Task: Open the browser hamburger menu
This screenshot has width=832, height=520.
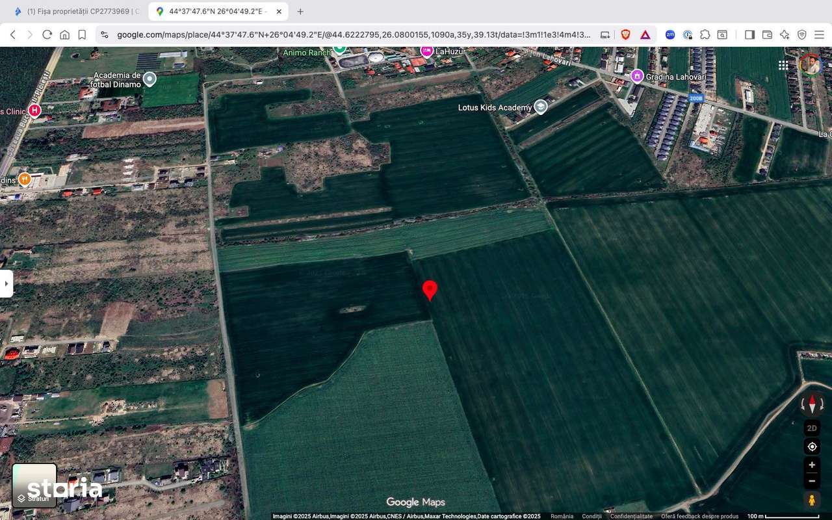Action: pyautogui.click(x=820, y=34)
